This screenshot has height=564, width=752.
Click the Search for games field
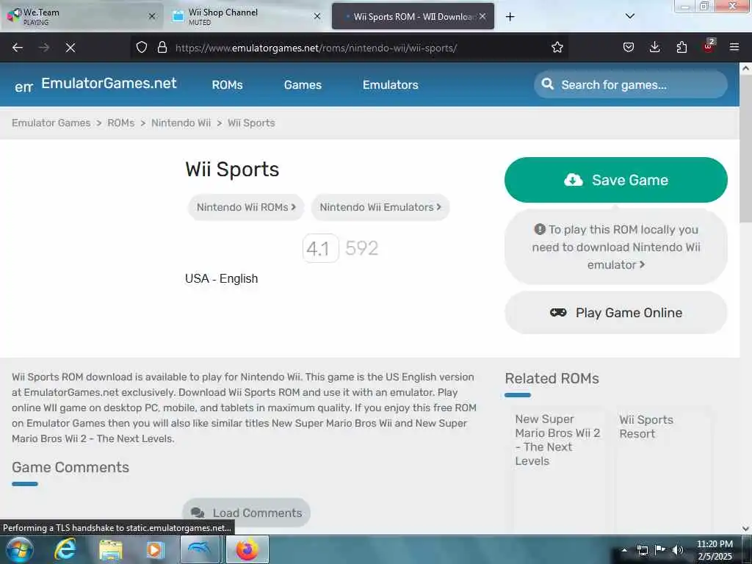(x=631, y=85)
